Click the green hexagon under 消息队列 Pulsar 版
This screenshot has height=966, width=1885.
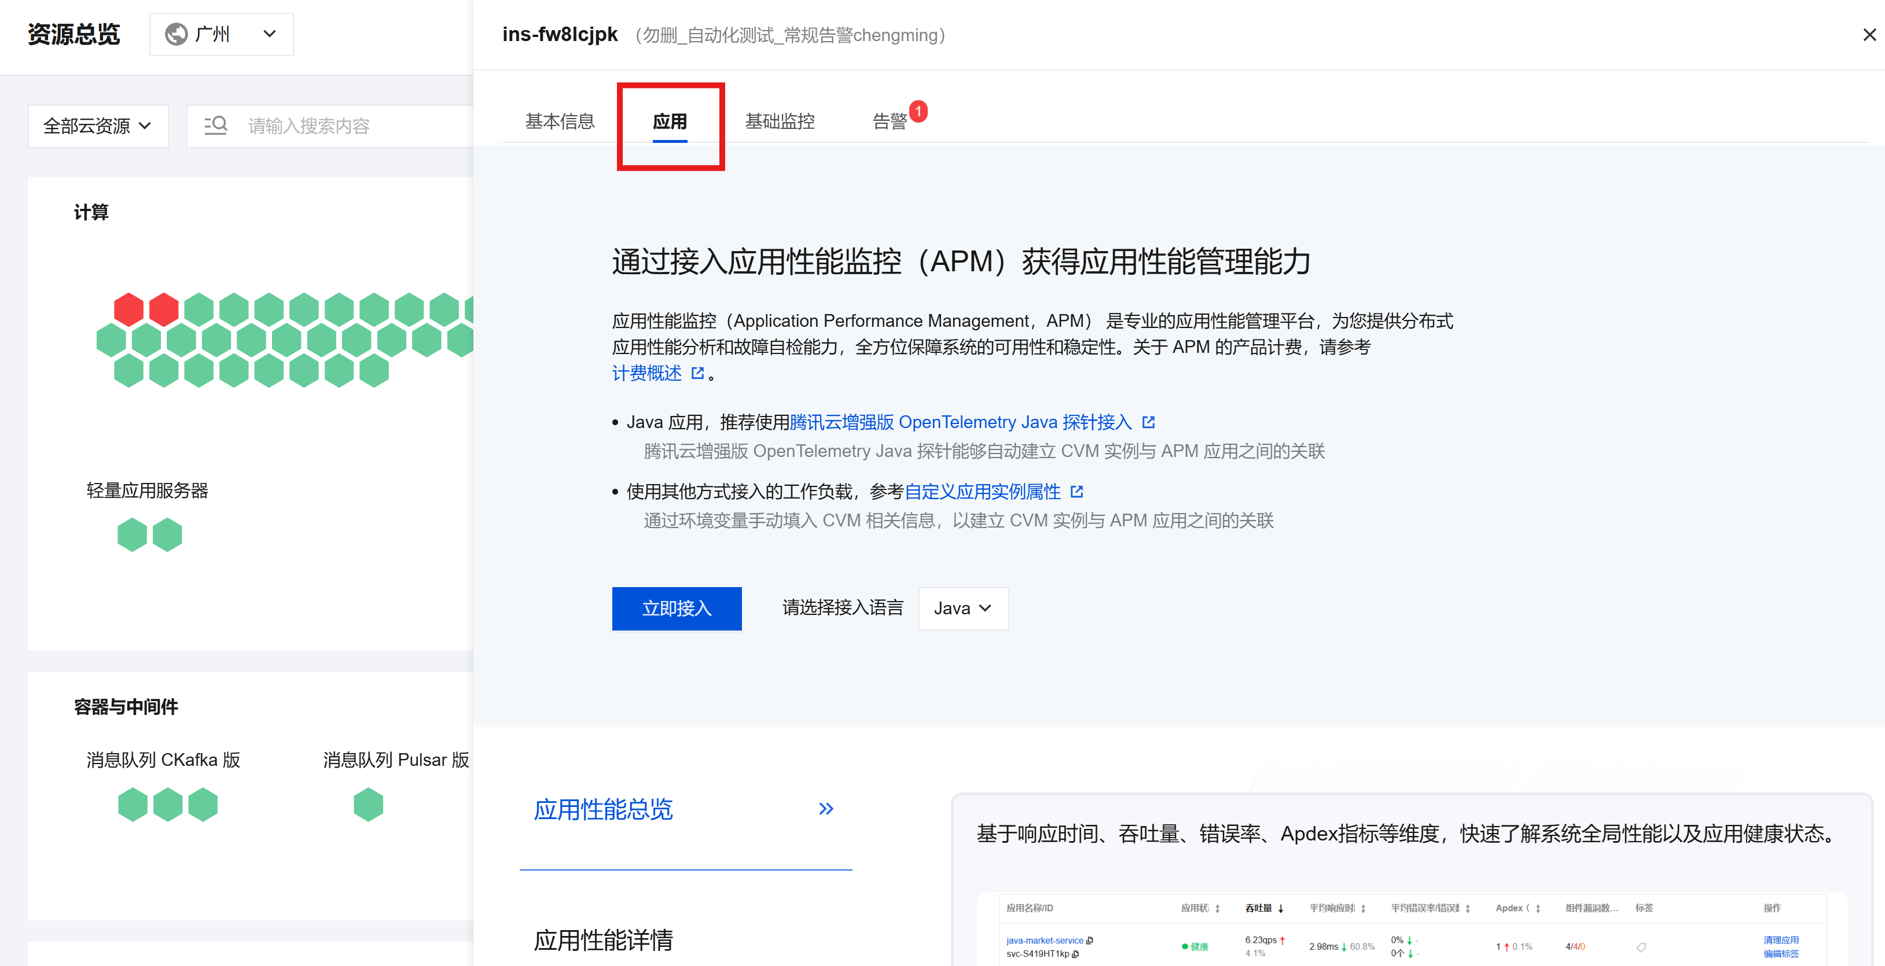click(x=368, y=805)
